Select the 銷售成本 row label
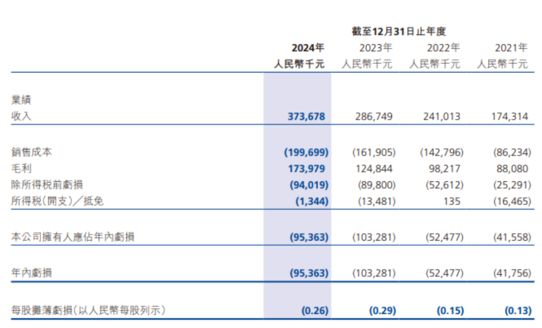This screenshot has width=542, height=328. (x=32, y=152)
